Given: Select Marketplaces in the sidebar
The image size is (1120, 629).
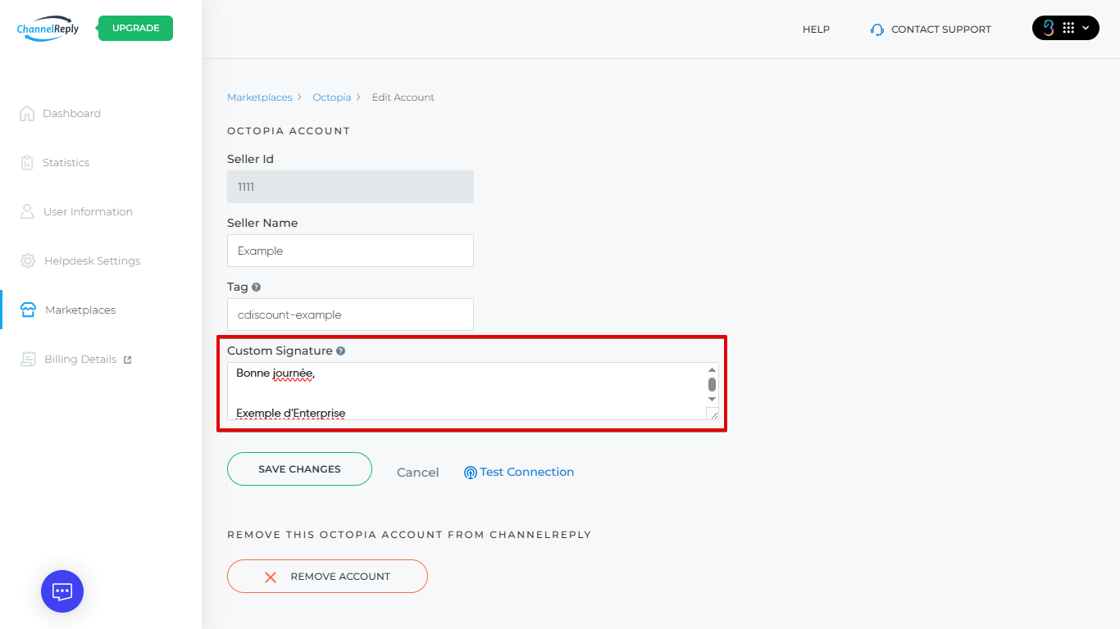Looking at the screenshot, I should click(80, 310).
